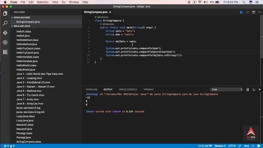Toggle output scroll lock icon
The height and width of the screenshot is (148, 263).
254,90
